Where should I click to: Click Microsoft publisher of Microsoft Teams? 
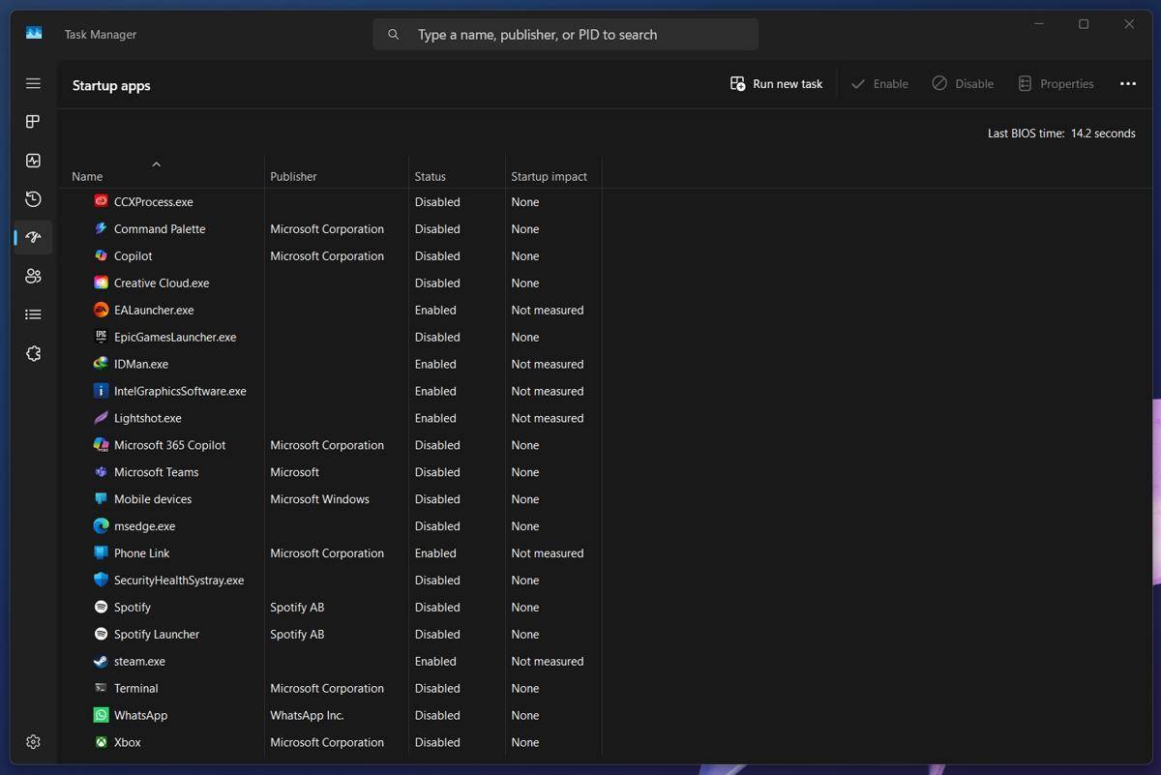click(x=294, y=472)
